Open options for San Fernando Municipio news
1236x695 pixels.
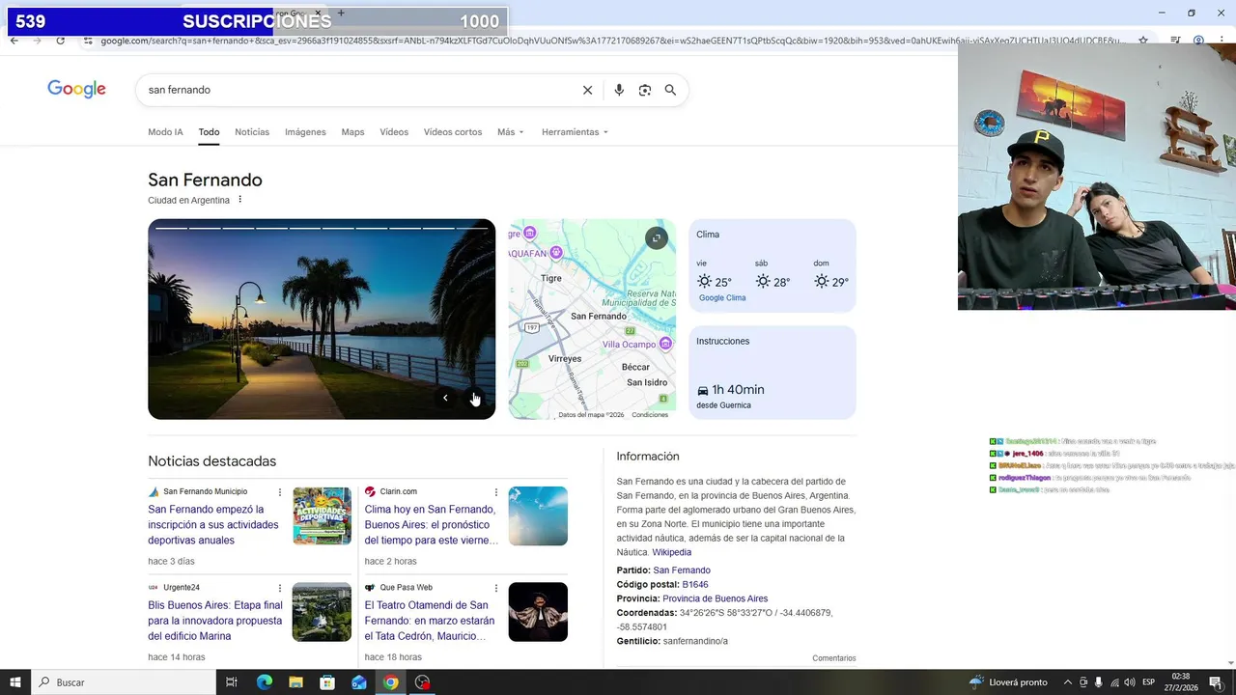click(280, 492)
